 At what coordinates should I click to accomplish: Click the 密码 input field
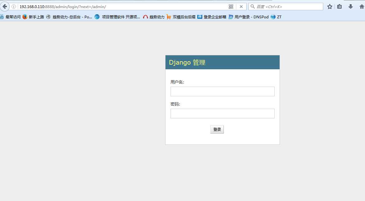[222, 113]
